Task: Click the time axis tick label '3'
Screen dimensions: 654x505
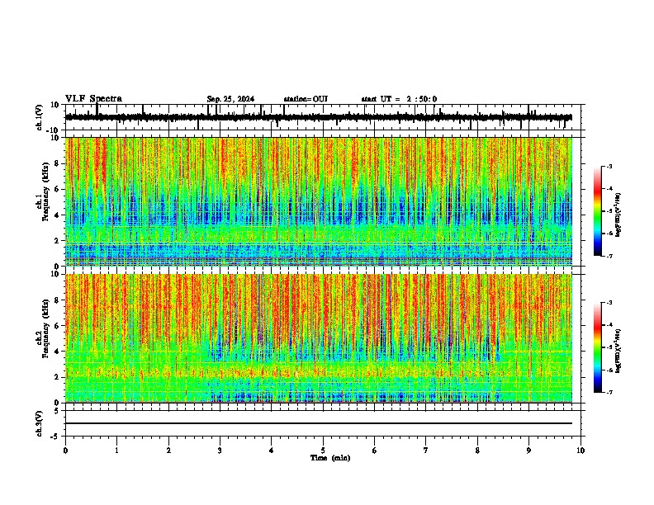Action: tap(220, 451)
